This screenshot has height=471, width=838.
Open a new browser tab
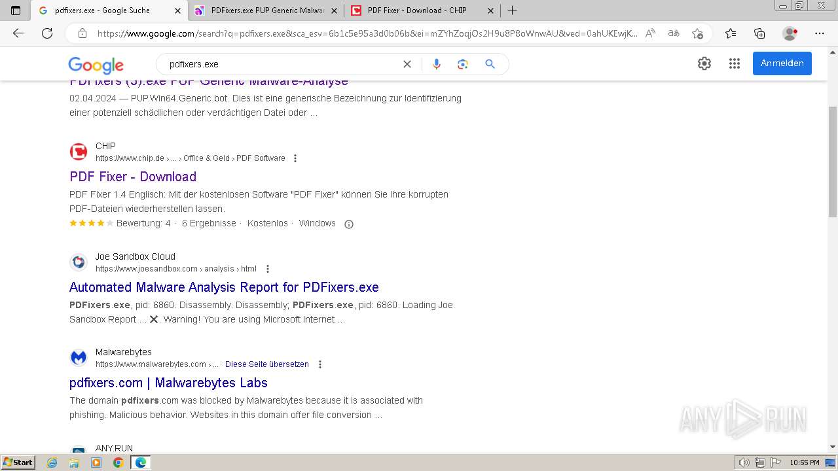(x=513, y=10)
